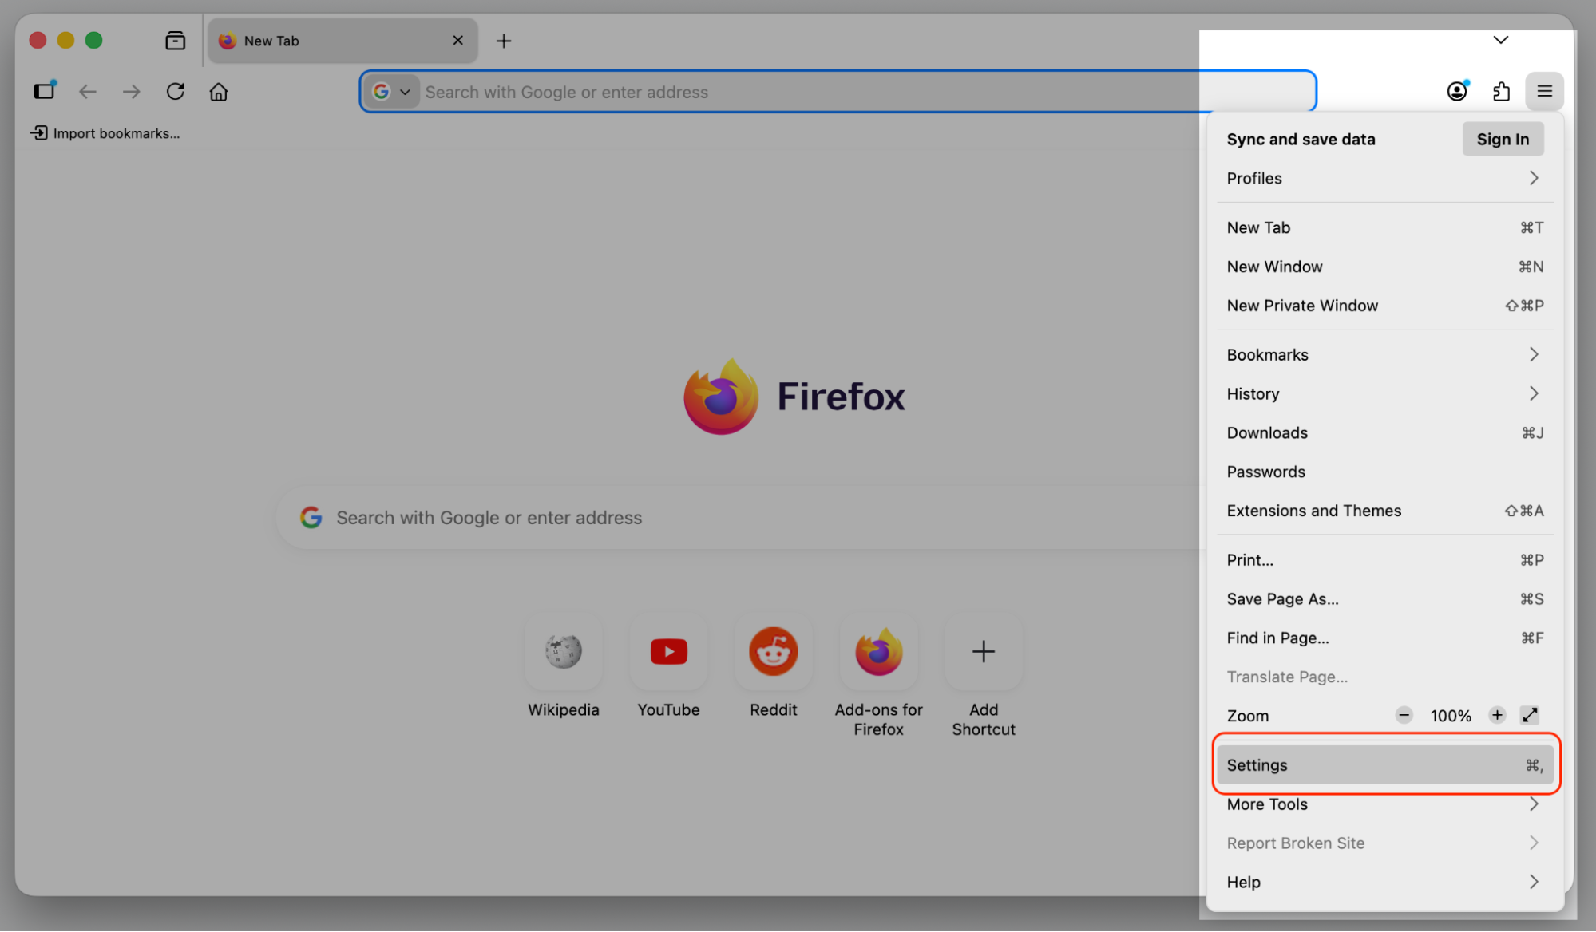Go forward with the right arrow

(132, 92)
